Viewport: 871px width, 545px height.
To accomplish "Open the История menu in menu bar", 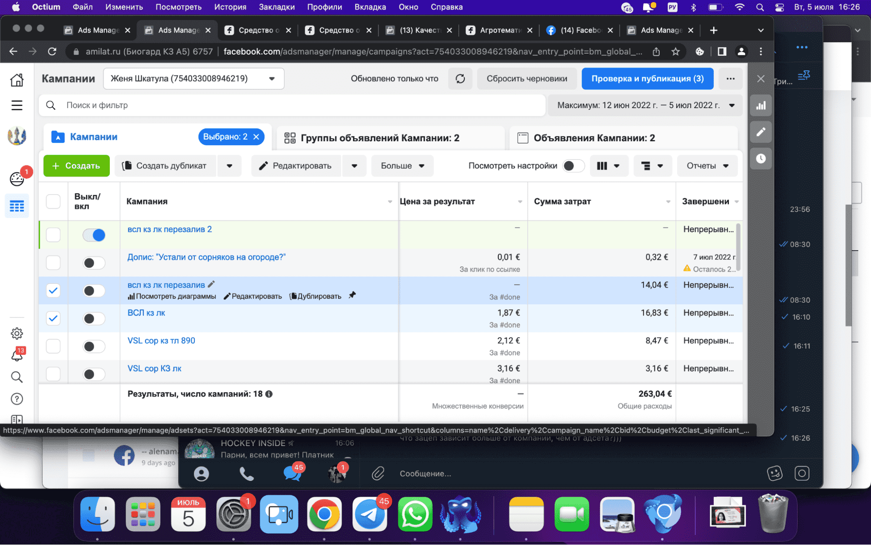I will coord(230,7).
